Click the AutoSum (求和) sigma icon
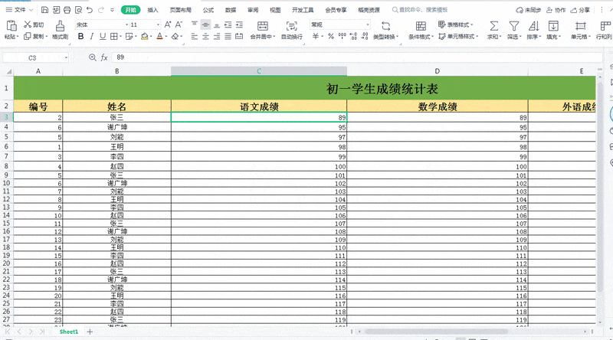613x340 pixels. pyautogui.click(x=493, y=26)
